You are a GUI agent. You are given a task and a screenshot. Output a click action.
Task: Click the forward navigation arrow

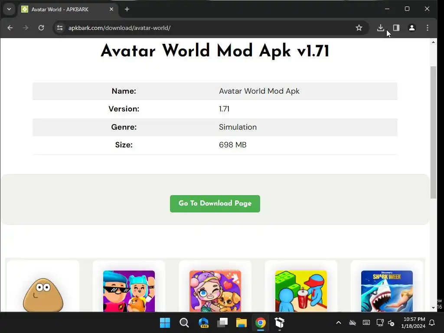pos(26,28)
